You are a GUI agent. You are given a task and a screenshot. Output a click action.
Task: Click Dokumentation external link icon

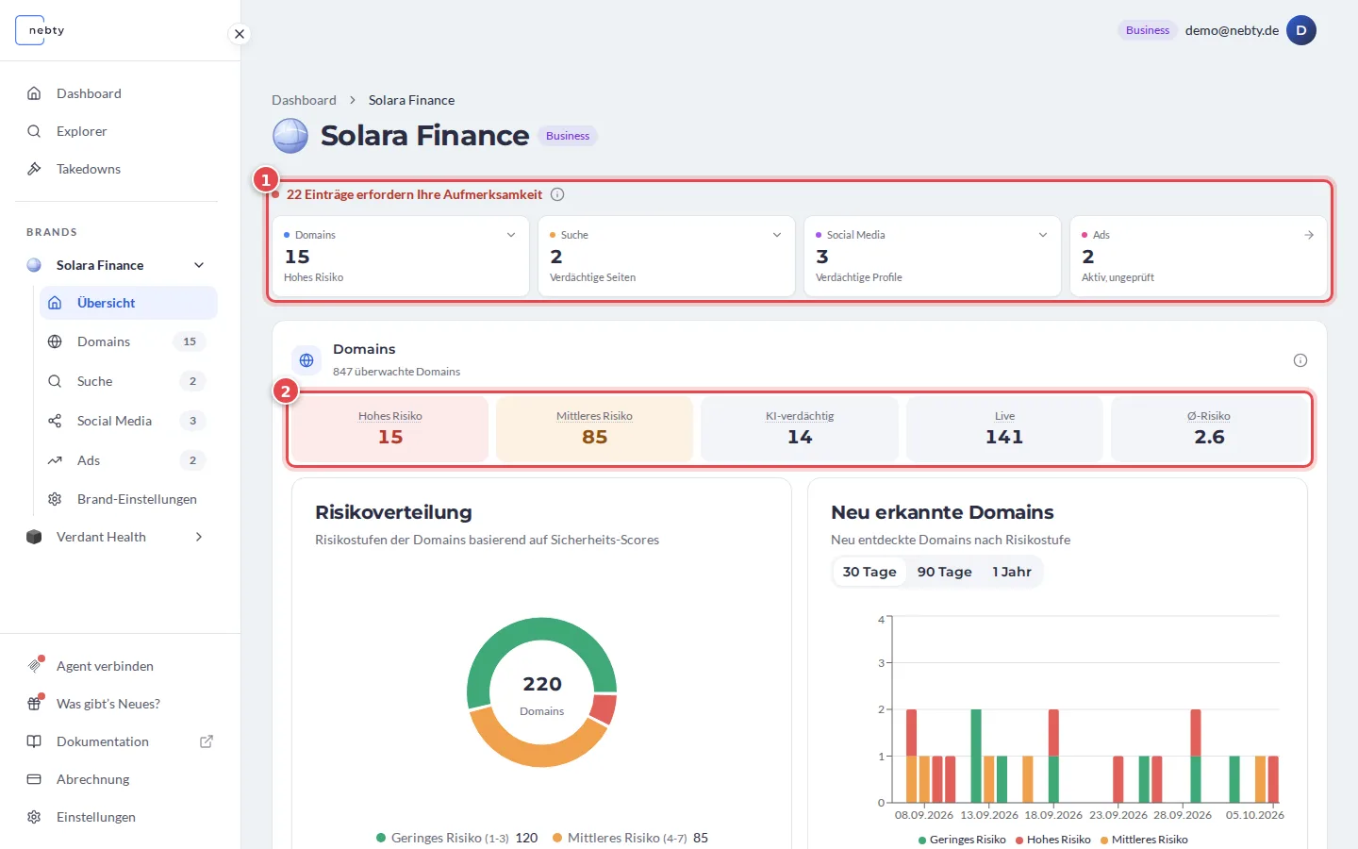[x=207, y=741]
